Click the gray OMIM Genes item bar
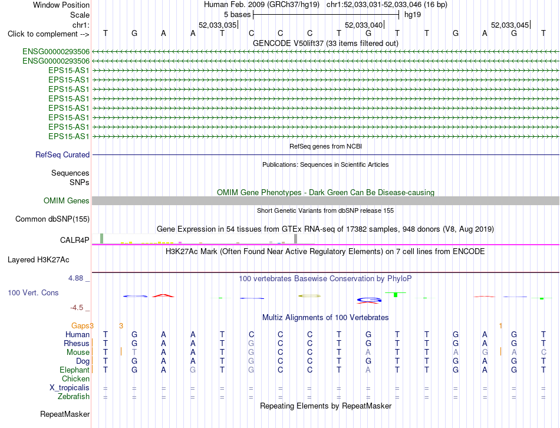 click(x=325, y=201)
